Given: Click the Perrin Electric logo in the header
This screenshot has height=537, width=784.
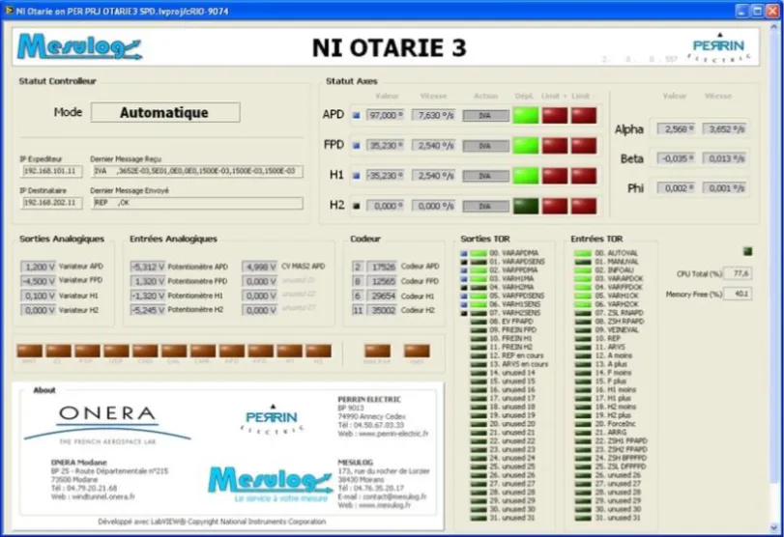Looking at the screenshot, I should coord(719,47).
